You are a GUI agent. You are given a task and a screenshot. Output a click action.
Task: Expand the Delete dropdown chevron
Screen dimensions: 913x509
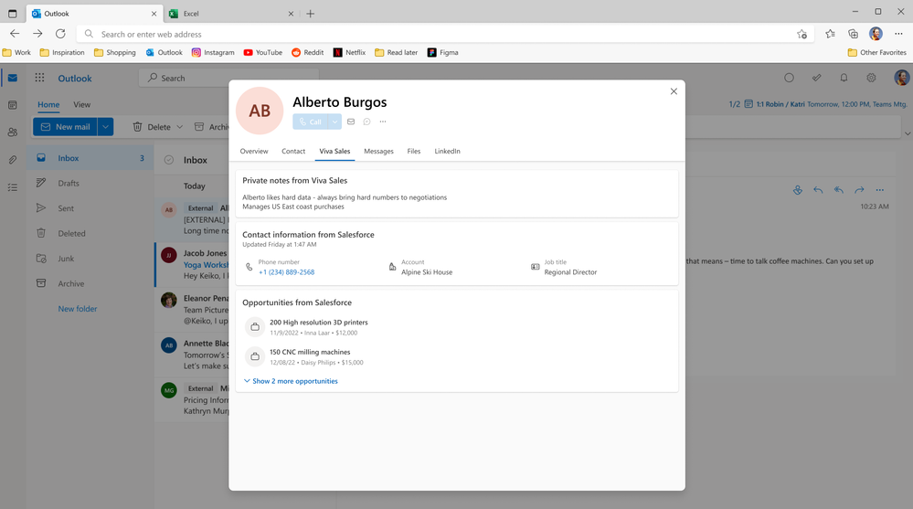click(179, 127)
